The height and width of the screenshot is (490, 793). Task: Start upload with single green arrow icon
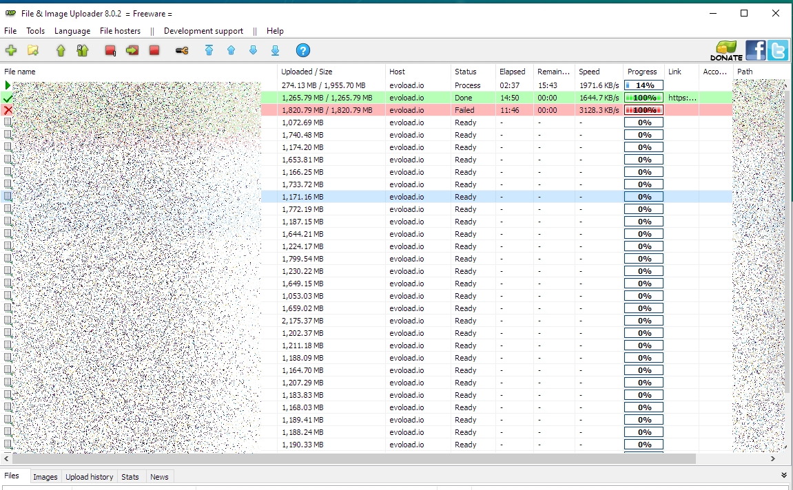[61, 50]
